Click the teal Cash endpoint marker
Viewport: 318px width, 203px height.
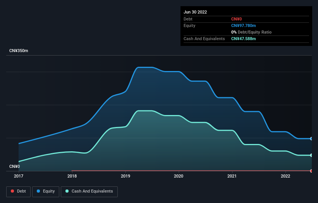[311, 155]
